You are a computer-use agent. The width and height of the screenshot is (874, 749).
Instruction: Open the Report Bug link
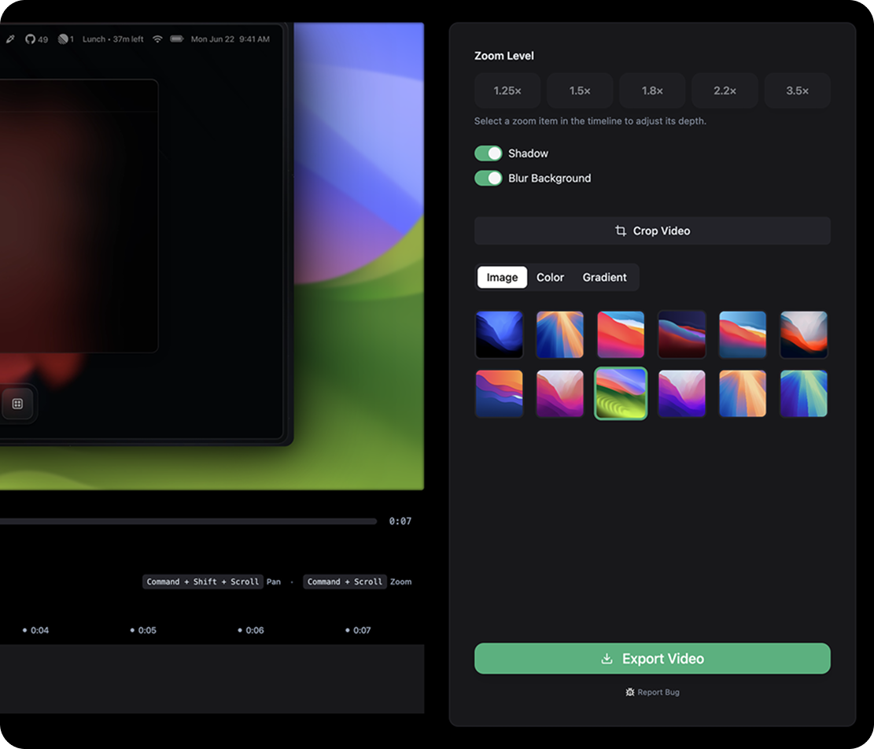(652, 692)
